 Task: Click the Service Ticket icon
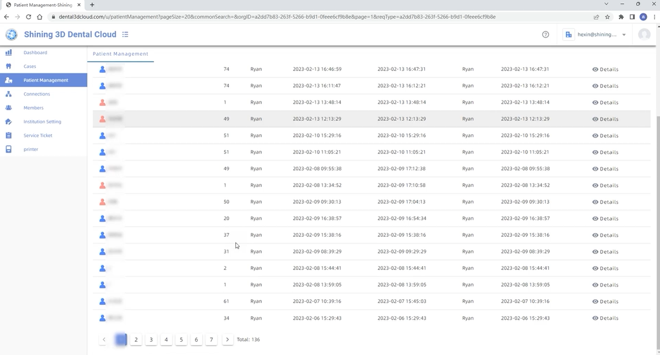[8, 135]
